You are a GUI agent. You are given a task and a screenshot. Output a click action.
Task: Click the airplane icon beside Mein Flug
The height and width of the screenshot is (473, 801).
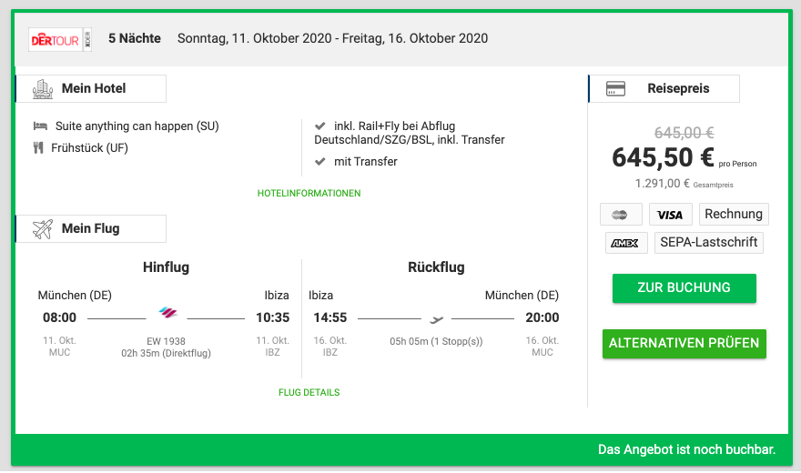[43, 229]
